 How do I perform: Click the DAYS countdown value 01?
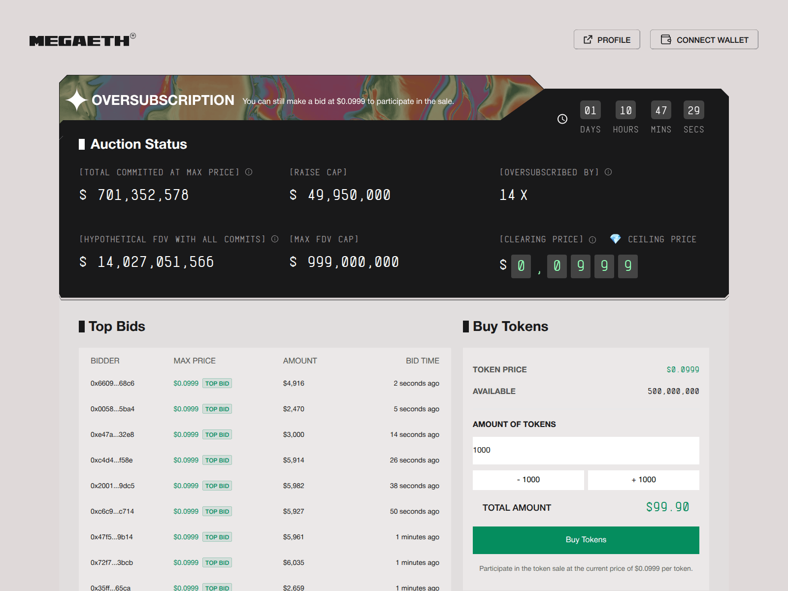591,110
